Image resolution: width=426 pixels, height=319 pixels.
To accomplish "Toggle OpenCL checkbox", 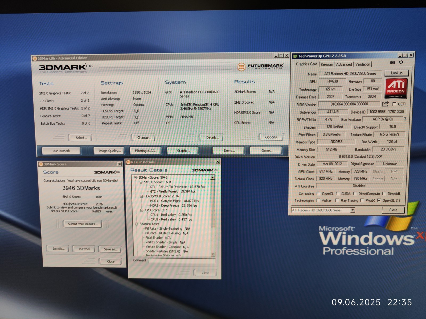I will point(318,194).
